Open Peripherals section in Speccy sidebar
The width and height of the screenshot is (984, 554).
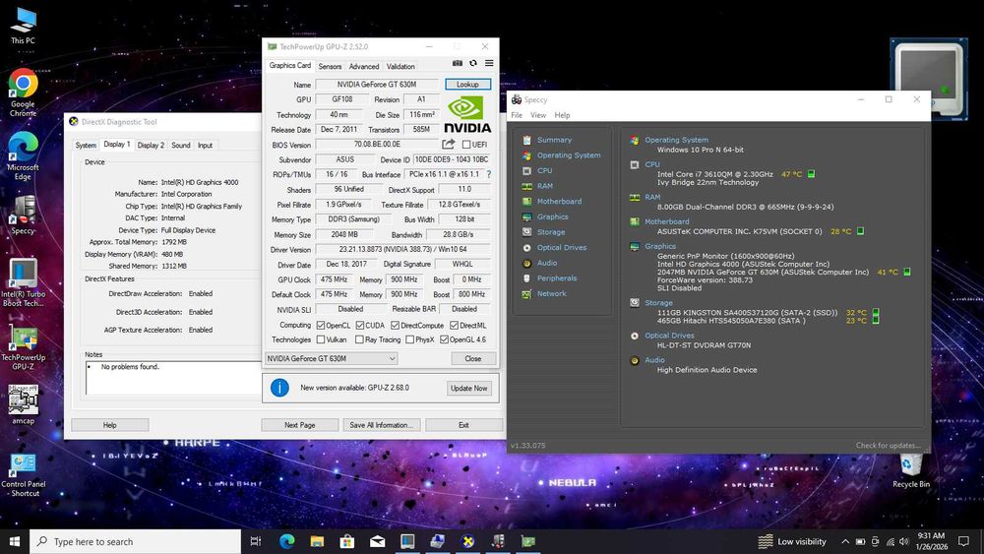tap(557, 277)
